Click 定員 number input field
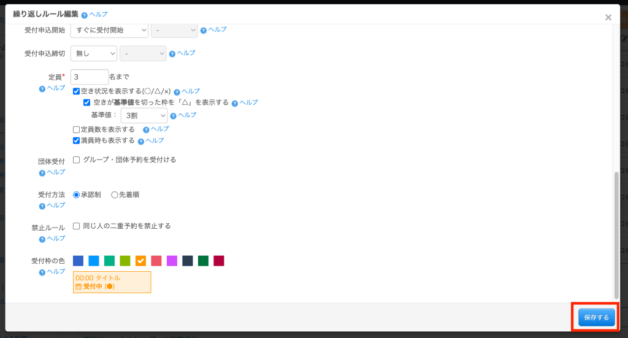This screenshot has height=338, width=628. (90, 77)
